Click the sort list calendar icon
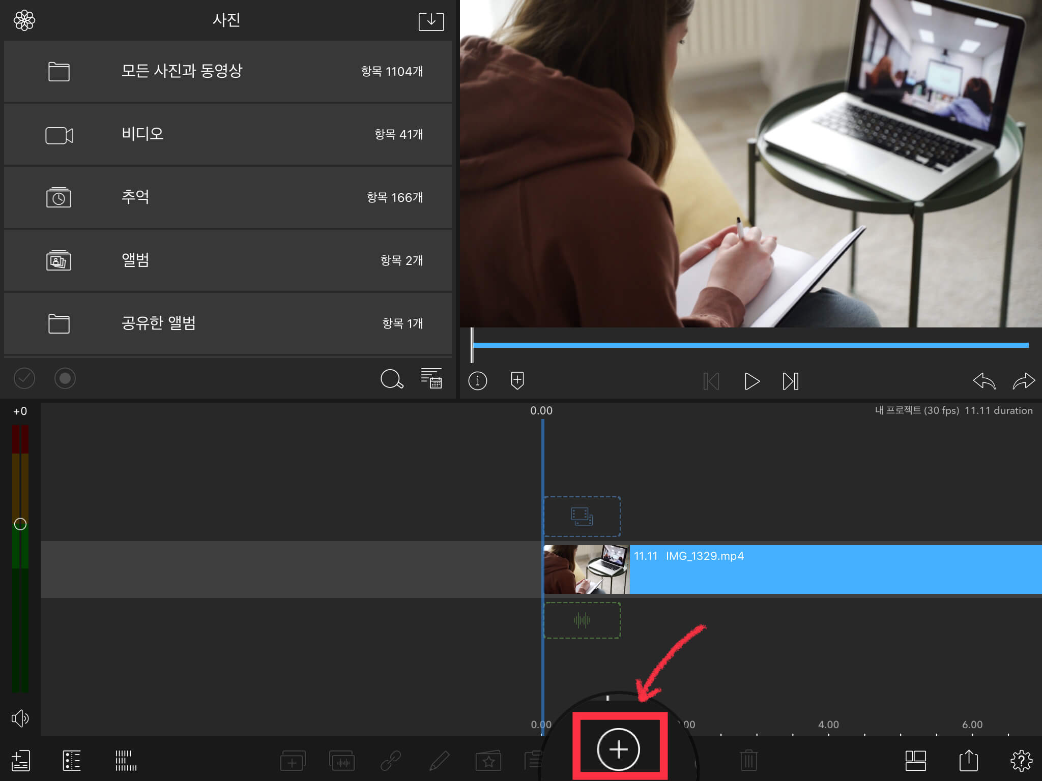The image size is (1042, 781). point(431,378)
